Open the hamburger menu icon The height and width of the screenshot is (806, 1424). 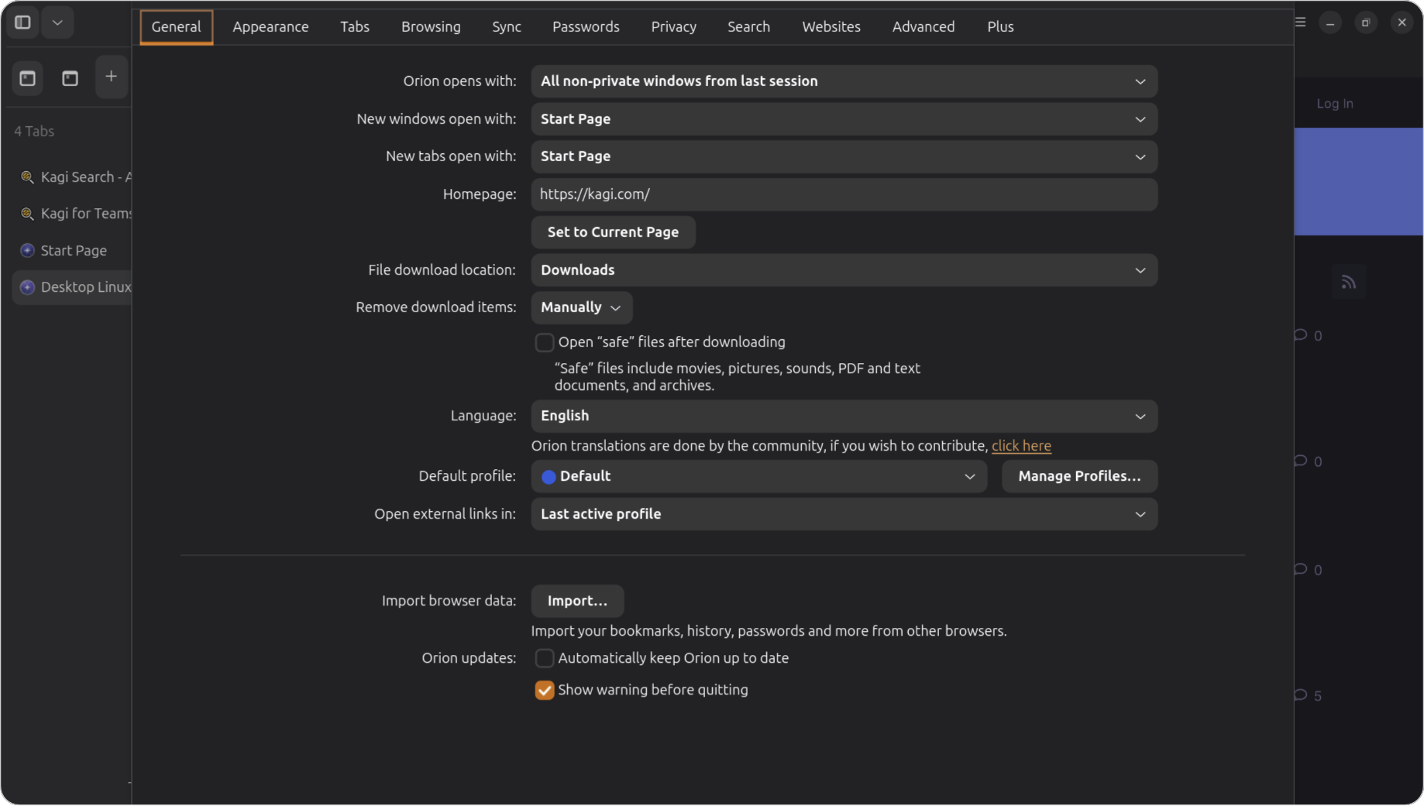(x=1301, y=22)
